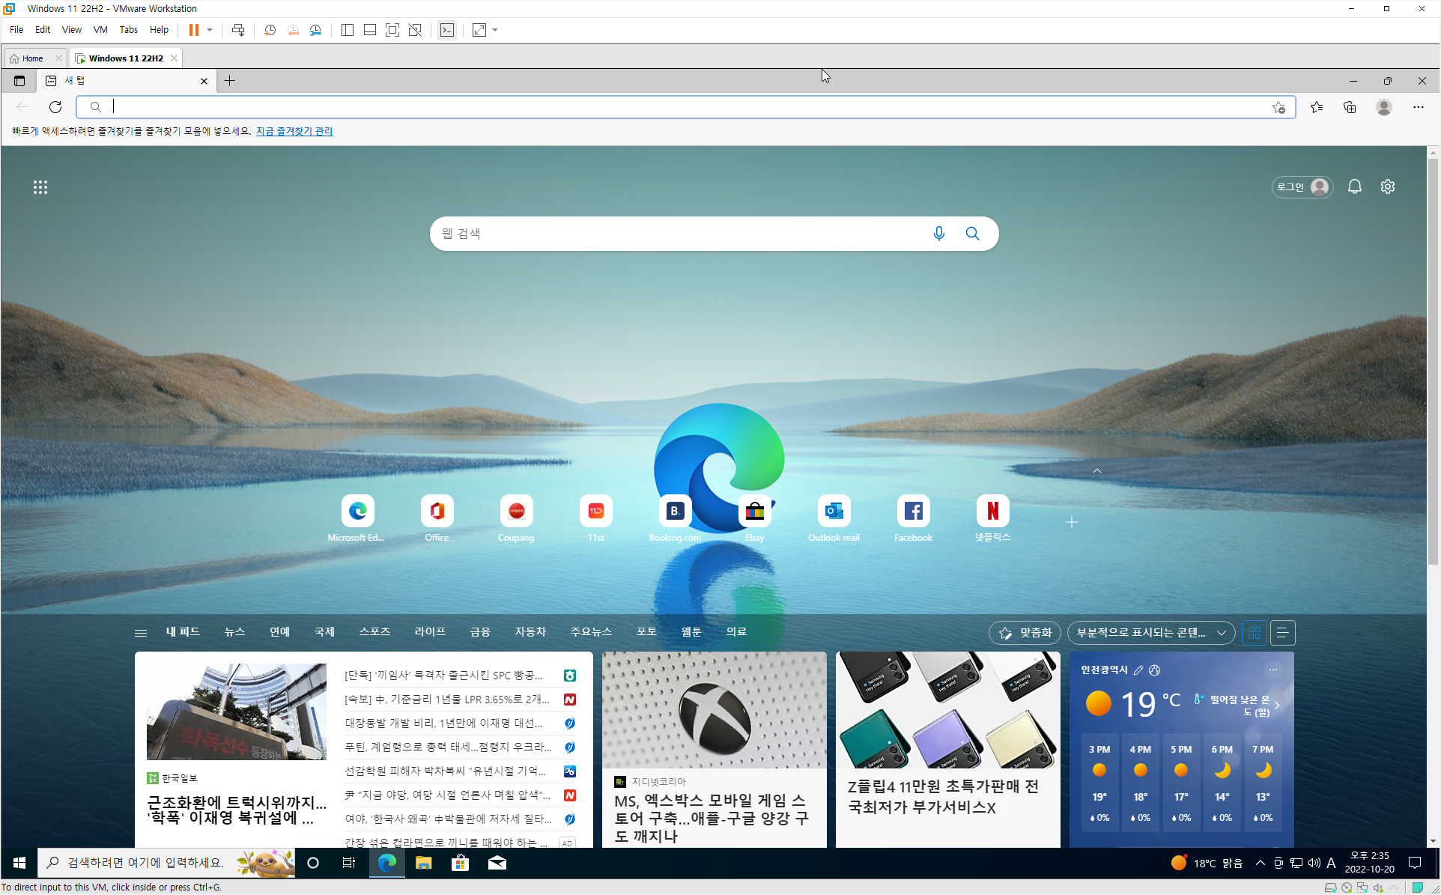Open weather card more options
Screen dimensions: 1441x895
point(1273,670)
